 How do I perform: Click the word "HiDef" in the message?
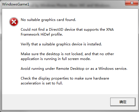pyautogui.click(x=45, y=34)
